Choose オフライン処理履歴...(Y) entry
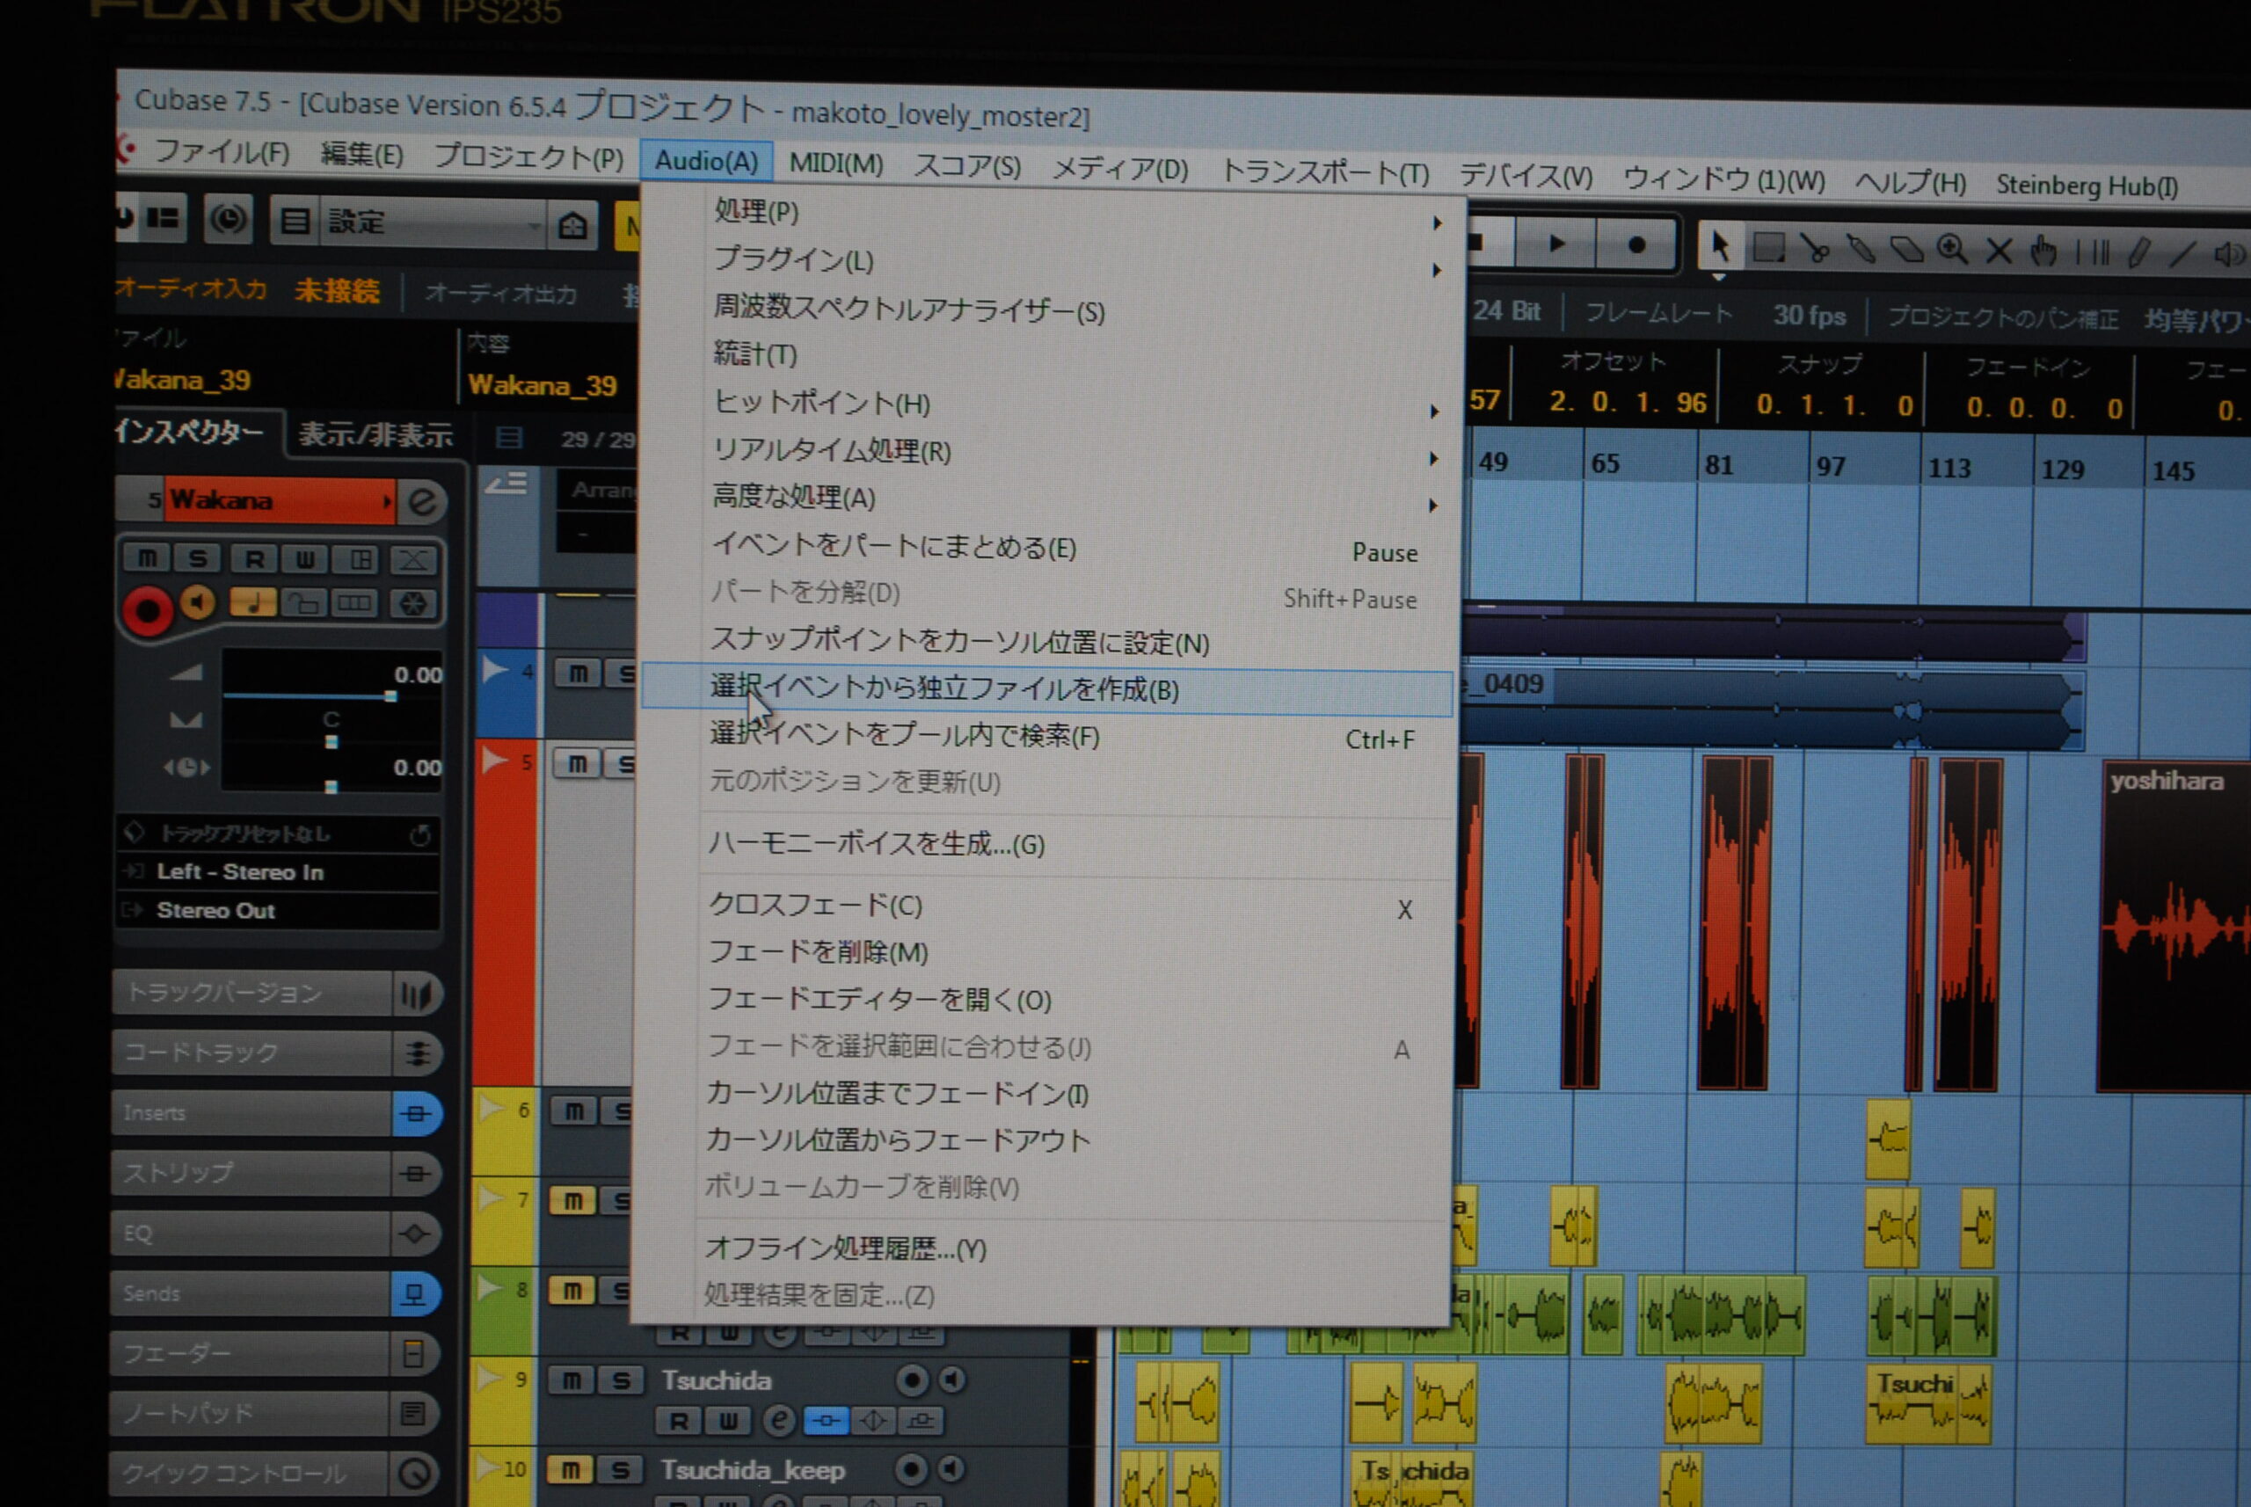This screenshot has width=2251, height=1507. (1041, 1249)
